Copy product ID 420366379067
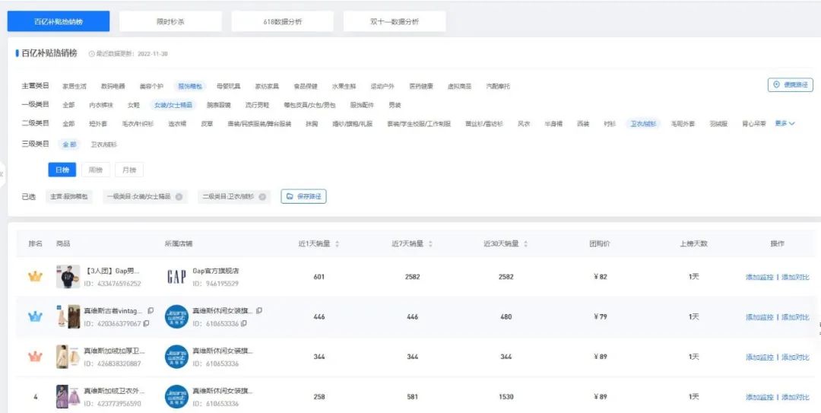This screenshot has width=821, height=413. (146, 324)
